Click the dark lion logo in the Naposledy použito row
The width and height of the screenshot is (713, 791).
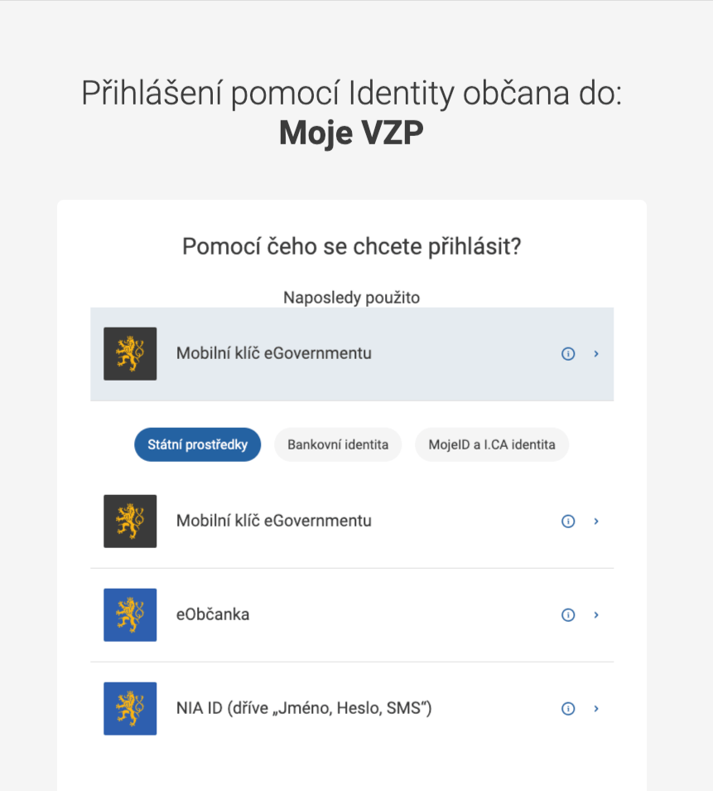point(130,354)
